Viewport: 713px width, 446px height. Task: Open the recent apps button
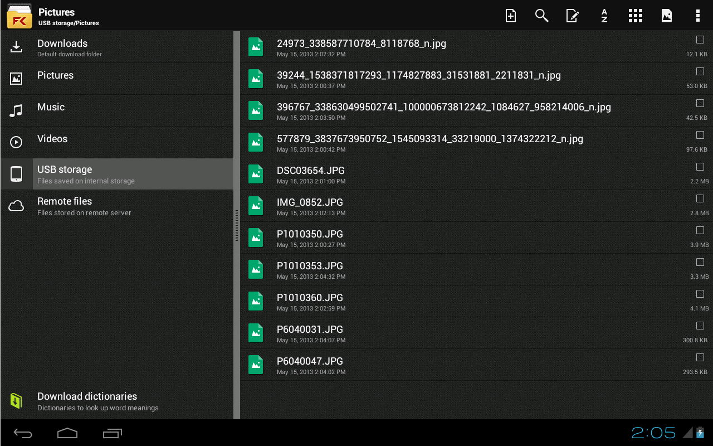(113, 433)
